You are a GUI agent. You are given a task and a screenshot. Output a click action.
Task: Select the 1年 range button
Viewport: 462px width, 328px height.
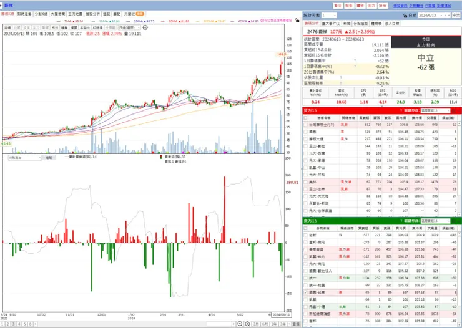click(x=273, y=324)
